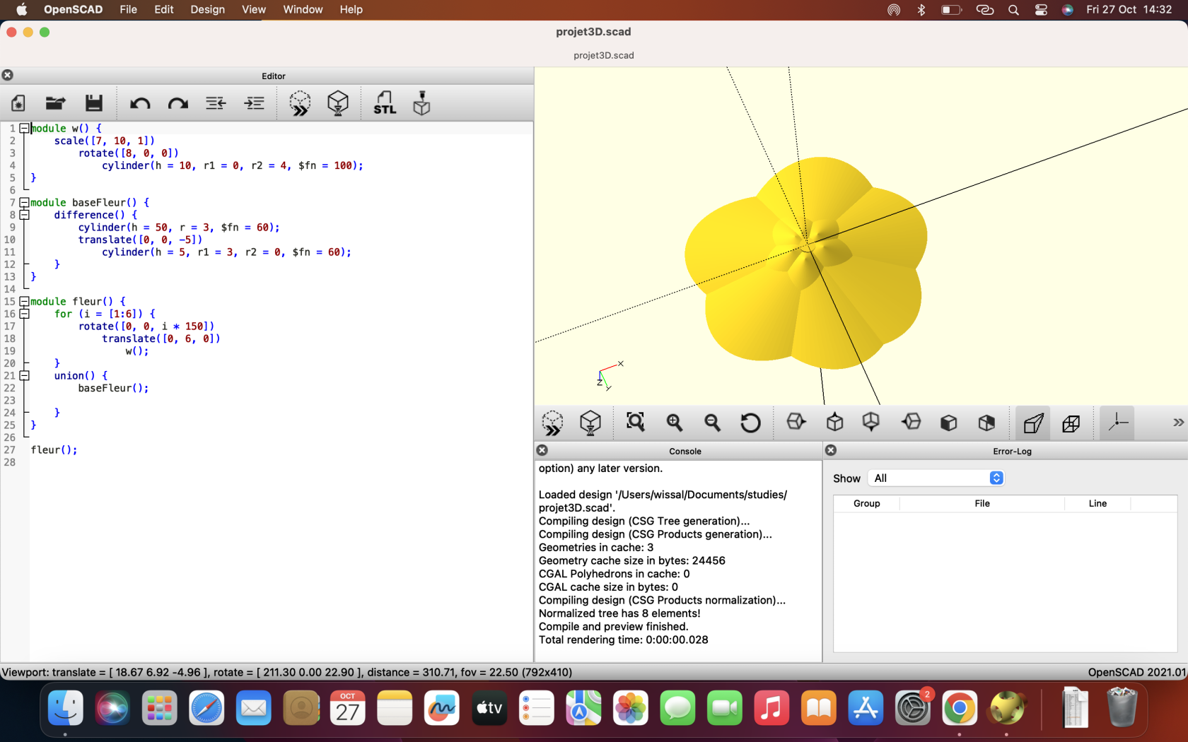The image size is (1188, 742).
Task: Open the Show filter dropdown in Error-Log
Action: click(936, 478)
